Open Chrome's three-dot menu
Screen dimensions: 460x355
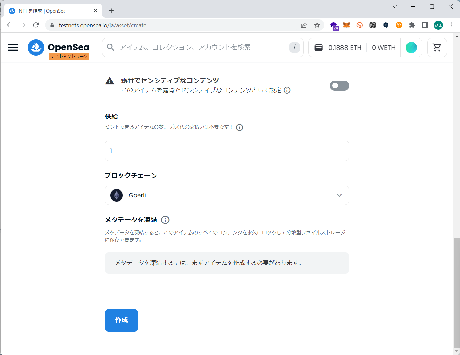tap(451, 25)
